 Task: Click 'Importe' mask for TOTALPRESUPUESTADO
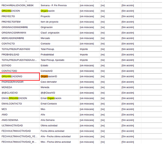pos(84,49)
